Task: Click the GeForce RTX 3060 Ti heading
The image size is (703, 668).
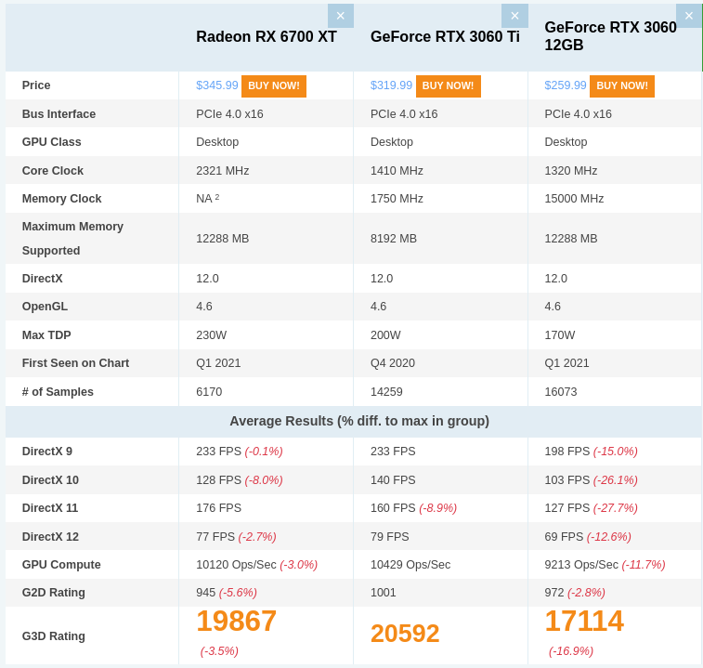Action: pyautogui.click(x=445, y=37)
